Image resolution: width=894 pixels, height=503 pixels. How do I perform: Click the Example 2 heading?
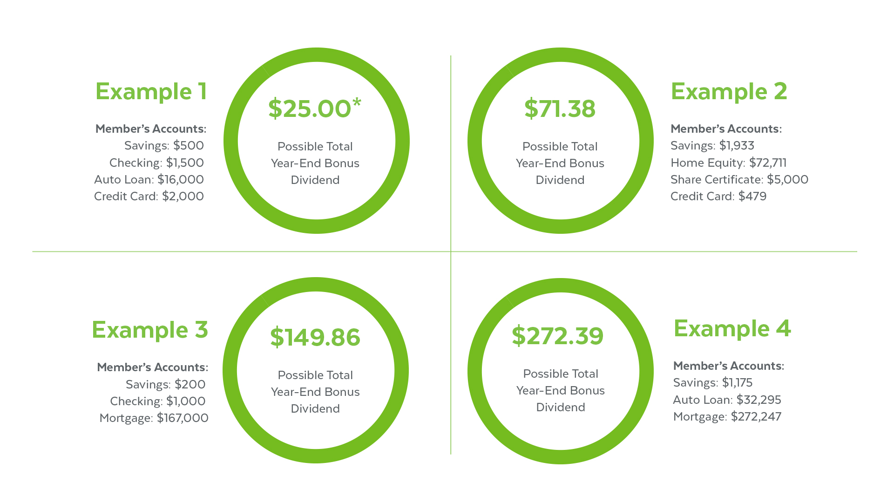click(729, 92)
